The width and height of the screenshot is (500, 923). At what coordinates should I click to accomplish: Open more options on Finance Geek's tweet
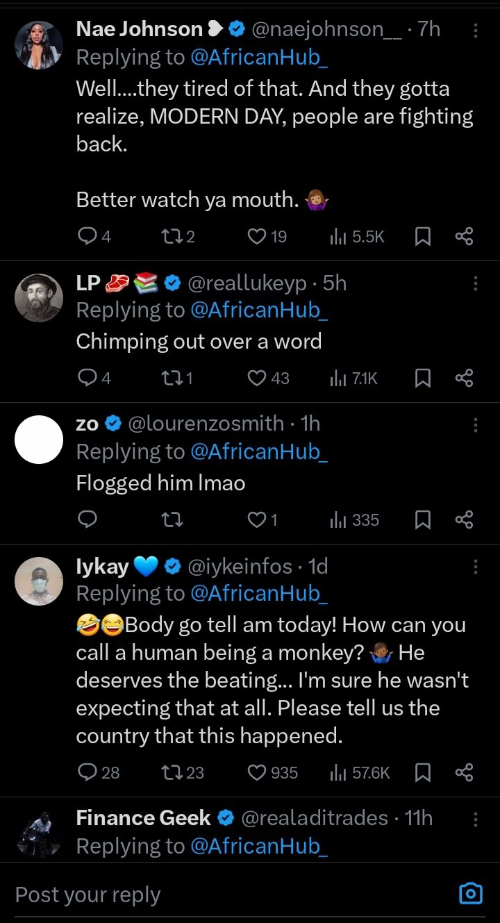475,820
